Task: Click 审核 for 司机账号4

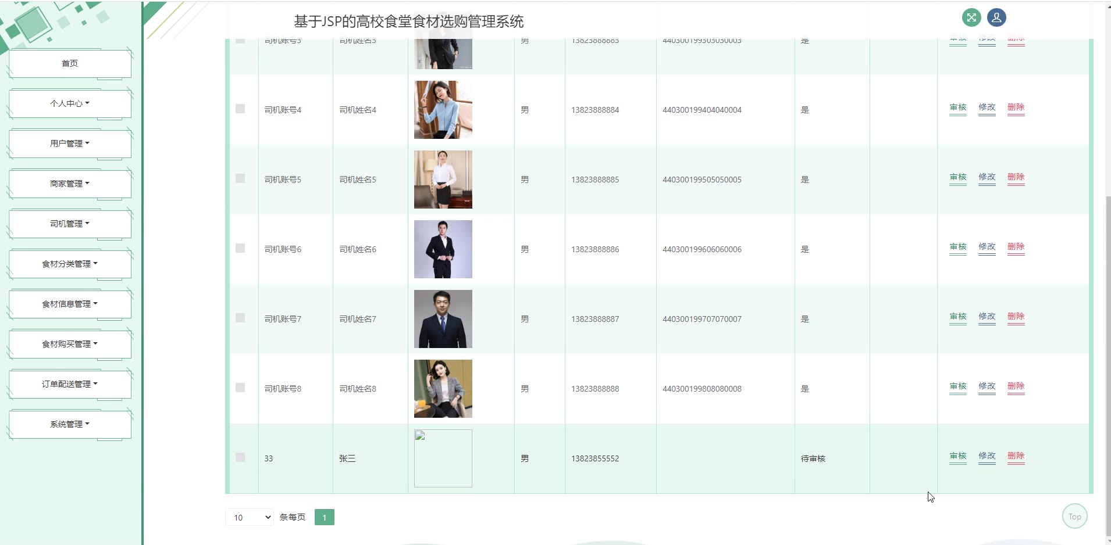Action: (958, 107)
